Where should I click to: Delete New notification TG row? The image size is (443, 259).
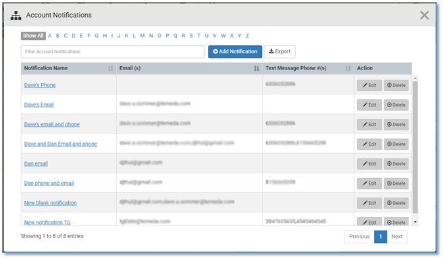(x=396, y=222)
